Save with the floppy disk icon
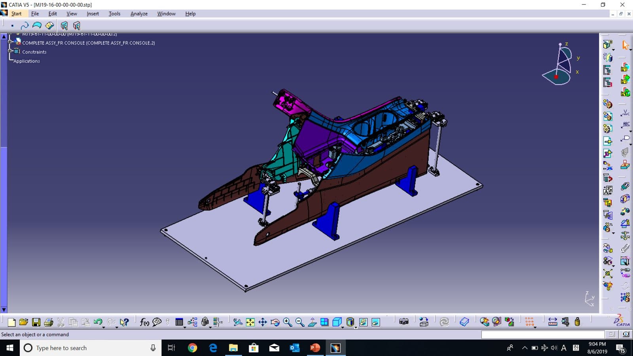 point(36,322)
